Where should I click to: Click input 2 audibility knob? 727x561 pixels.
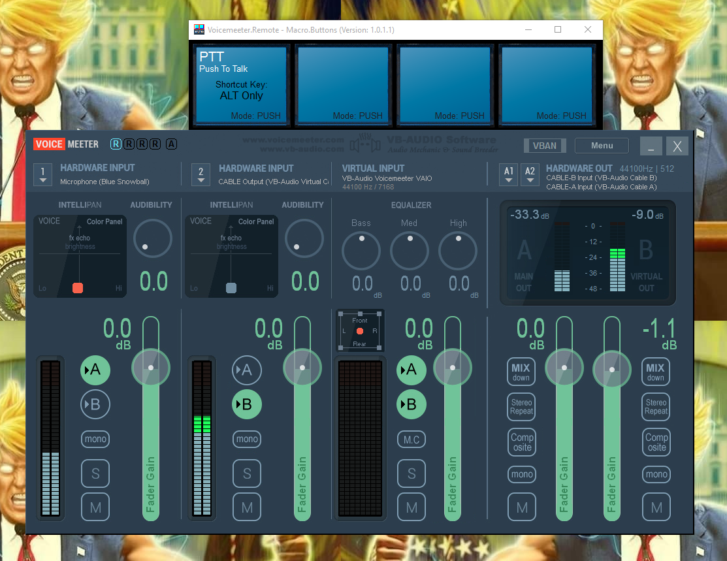pos(304,238)
